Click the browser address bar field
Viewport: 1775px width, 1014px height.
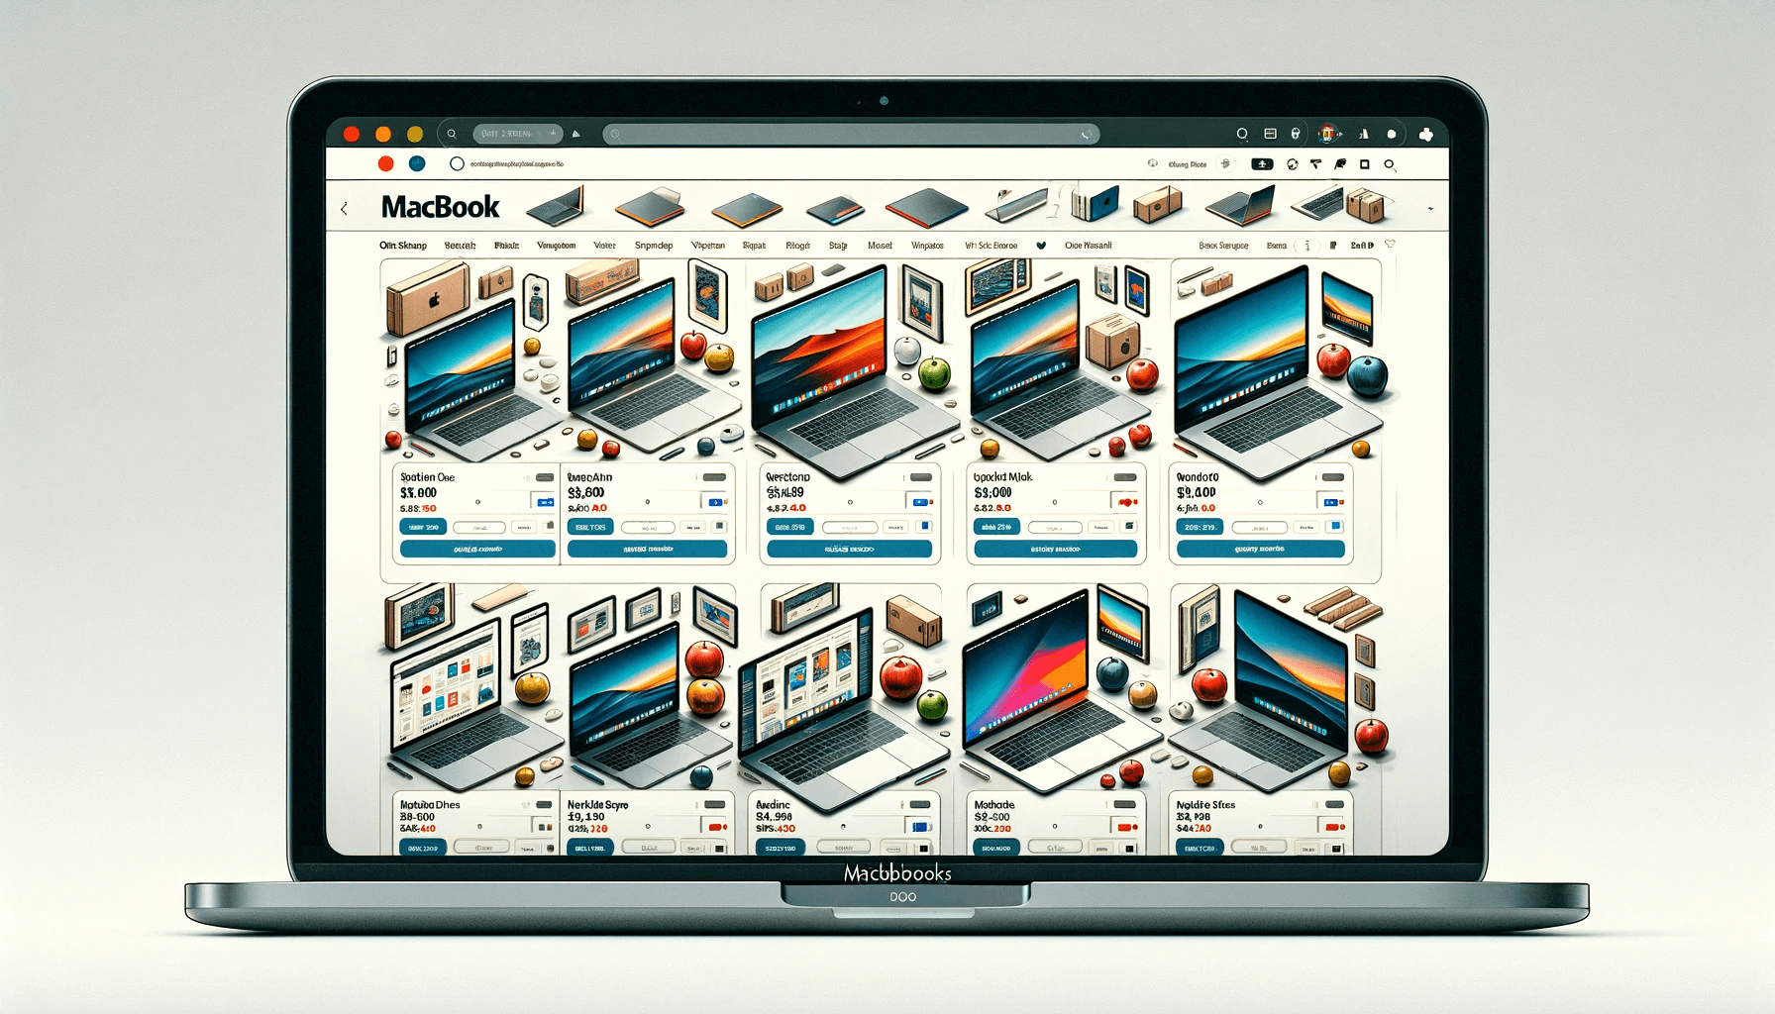852,134
